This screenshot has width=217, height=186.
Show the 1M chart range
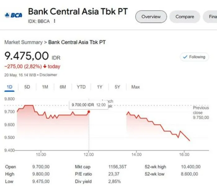pos(45,87)
